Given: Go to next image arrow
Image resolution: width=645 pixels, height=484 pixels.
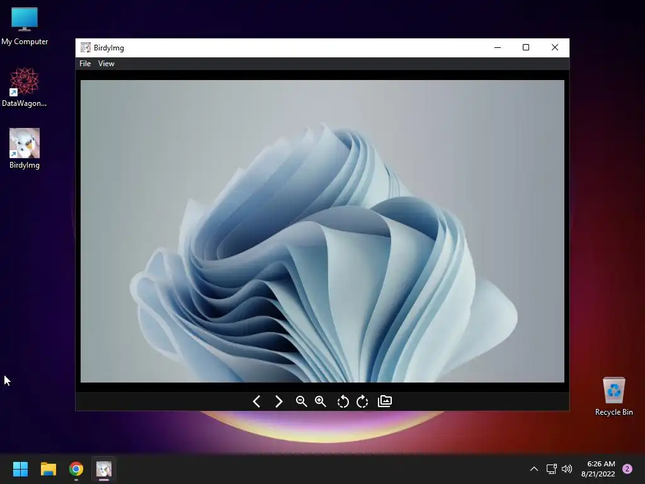Looking at the screenshot, I should (278, 401).
